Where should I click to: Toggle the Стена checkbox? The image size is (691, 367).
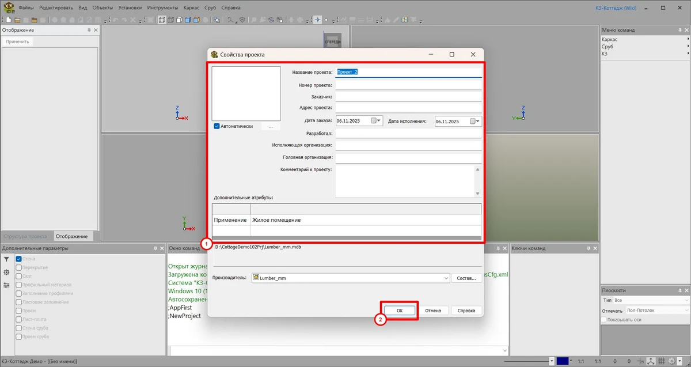tap(19, 259)
